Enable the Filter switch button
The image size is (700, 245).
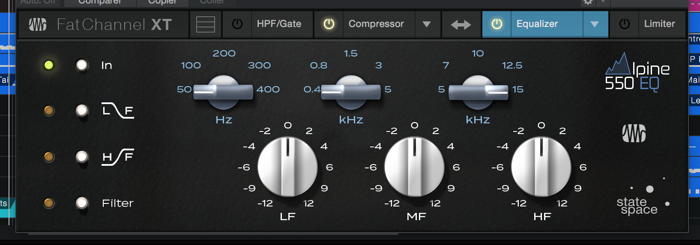click(x=82, y=203)
